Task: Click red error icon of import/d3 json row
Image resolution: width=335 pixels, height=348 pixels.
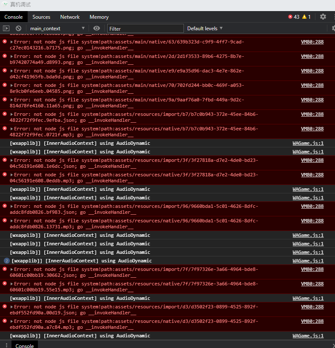Action: click(x=5, y=307)
